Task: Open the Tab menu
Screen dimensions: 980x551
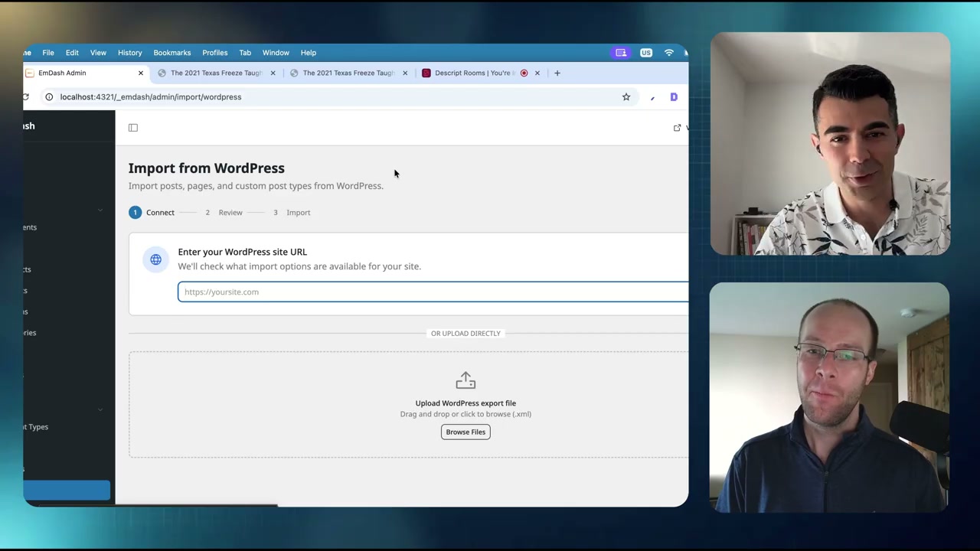Action: (245, 53)
